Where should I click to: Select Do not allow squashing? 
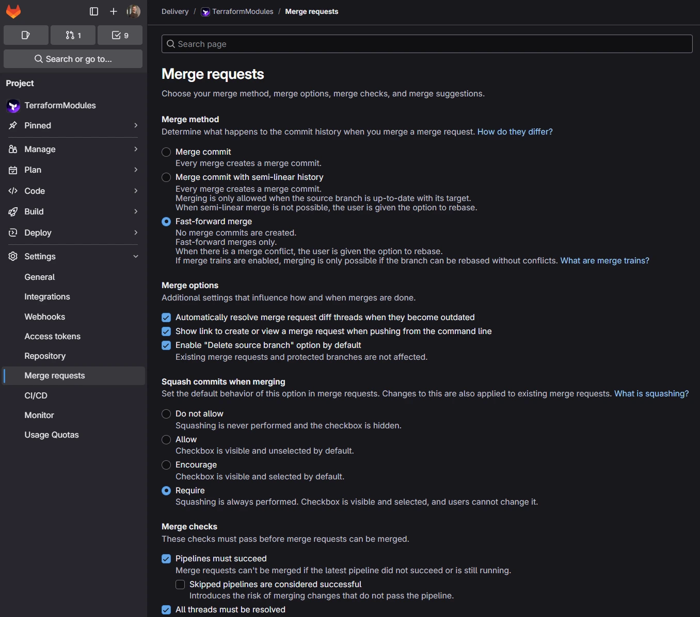166,414
